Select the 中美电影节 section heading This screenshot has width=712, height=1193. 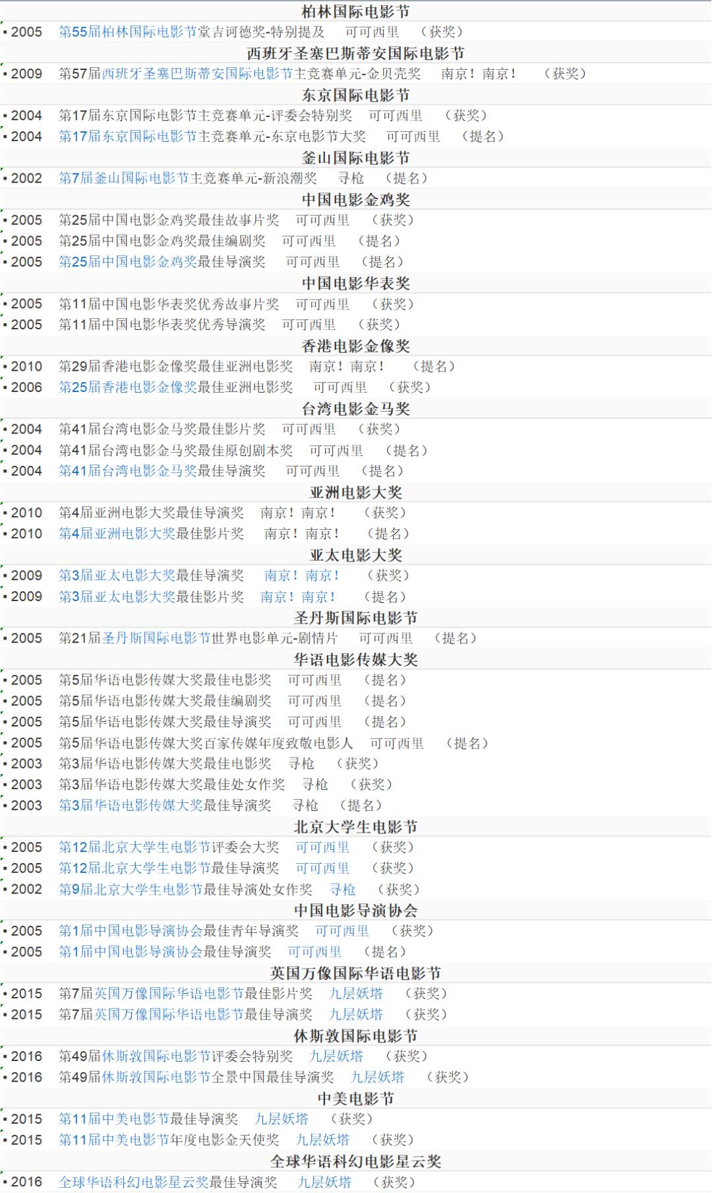tap(356, 1099)
